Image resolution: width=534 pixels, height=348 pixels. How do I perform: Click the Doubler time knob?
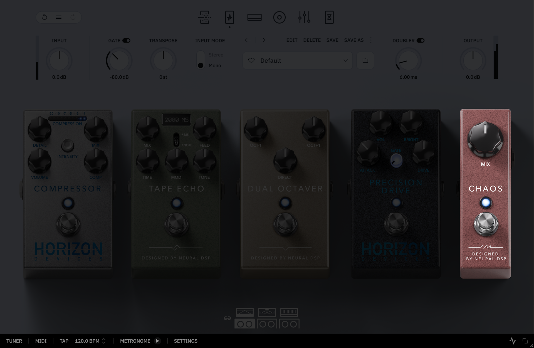[408, 60]
